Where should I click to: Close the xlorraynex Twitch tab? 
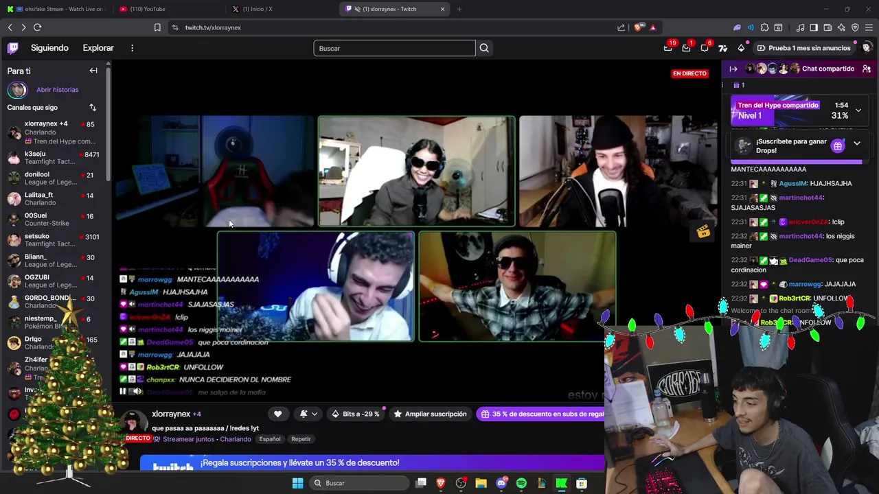(x=442, y=9)
